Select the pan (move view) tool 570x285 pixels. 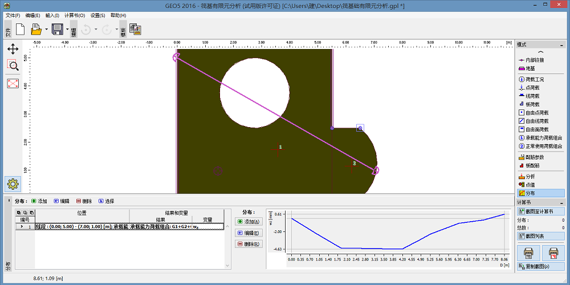click(13, 49)
